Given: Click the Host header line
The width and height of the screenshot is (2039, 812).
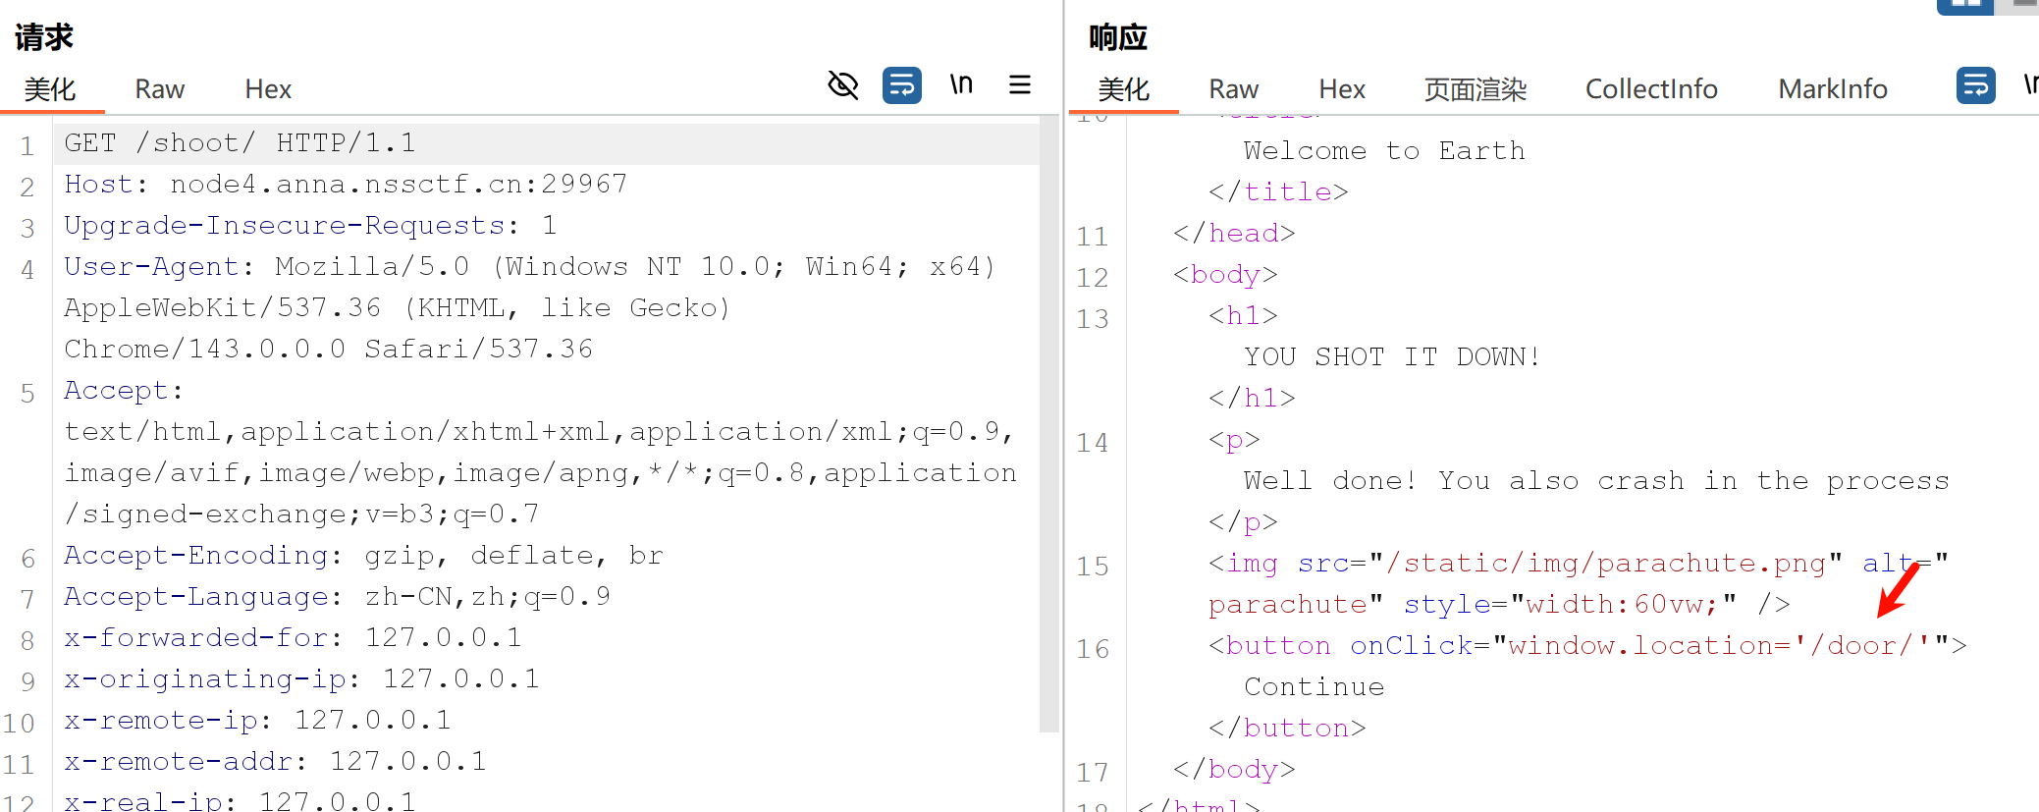Looking at the screenshot, I should [346, 185].
